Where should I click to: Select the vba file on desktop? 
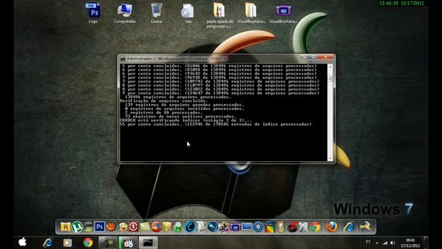click(188, 13)
